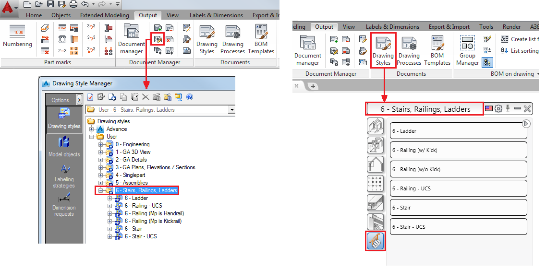Select Model objects in Drawing Style Manager sidebar
The height and width of the screenshot is (269, 546).
tap(64, 147)
